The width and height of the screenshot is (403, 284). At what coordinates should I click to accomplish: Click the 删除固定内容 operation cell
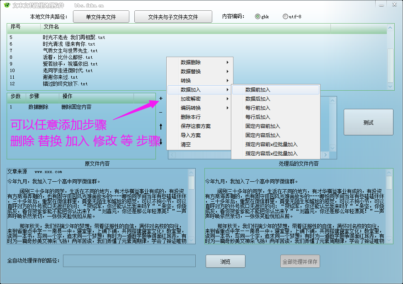coord(76,107)
